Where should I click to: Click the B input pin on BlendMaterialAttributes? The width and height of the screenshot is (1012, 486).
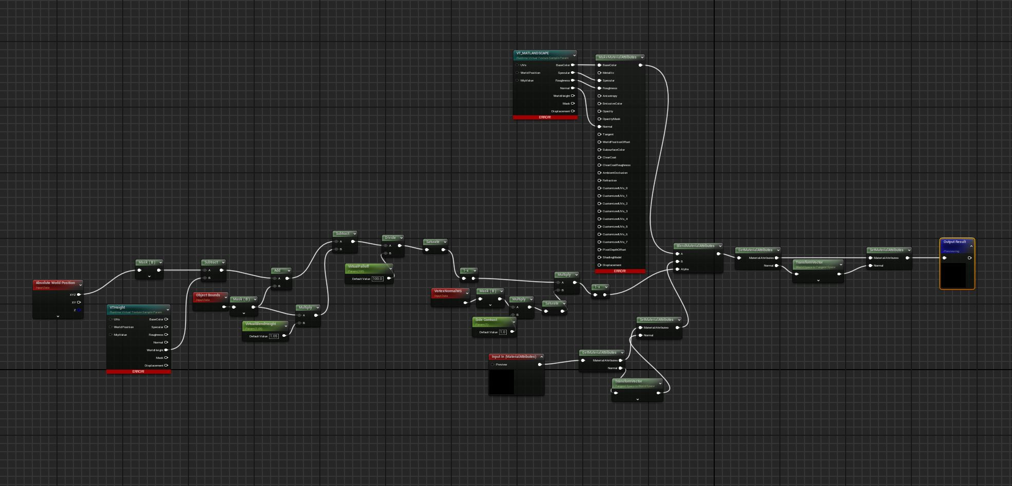pos(678,261)
